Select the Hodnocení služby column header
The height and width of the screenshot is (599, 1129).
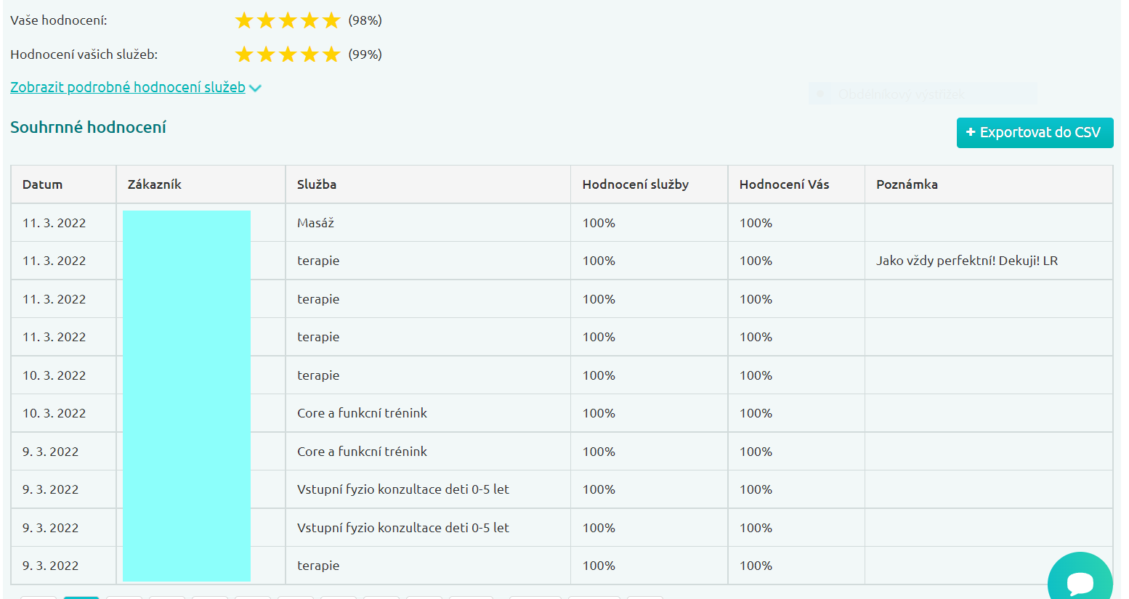click(x=636, y=184)
